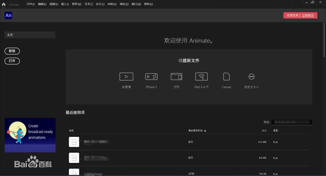Click the vertical scrollbar on right
This screenshot has height=176, width=326.
324,40
